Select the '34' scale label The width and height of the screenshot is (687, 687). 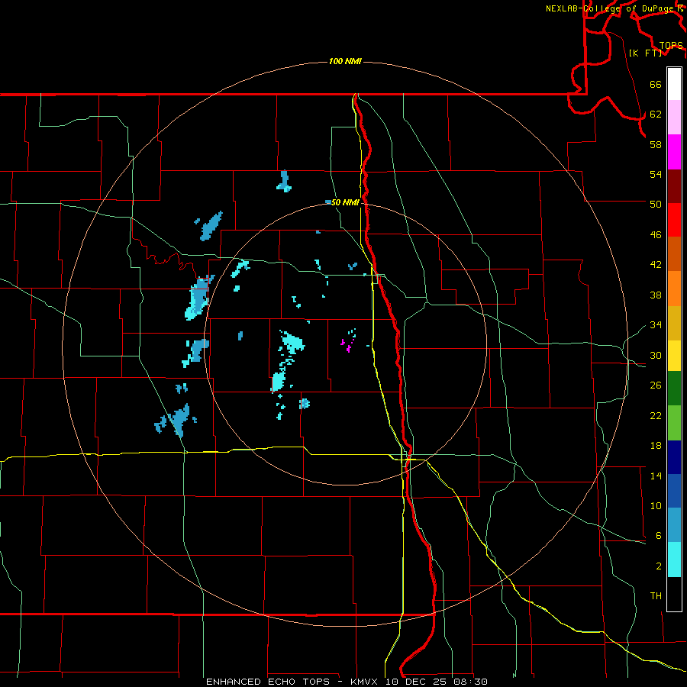(x=656, y=324)
